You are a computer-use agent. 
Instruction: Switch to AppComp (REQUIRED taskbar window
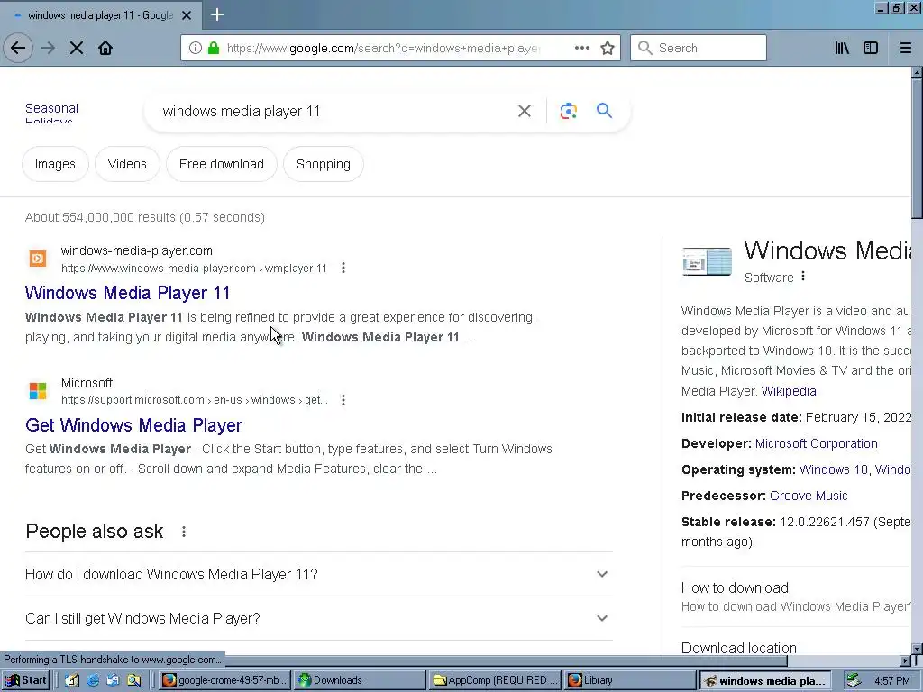coord(495,680)
